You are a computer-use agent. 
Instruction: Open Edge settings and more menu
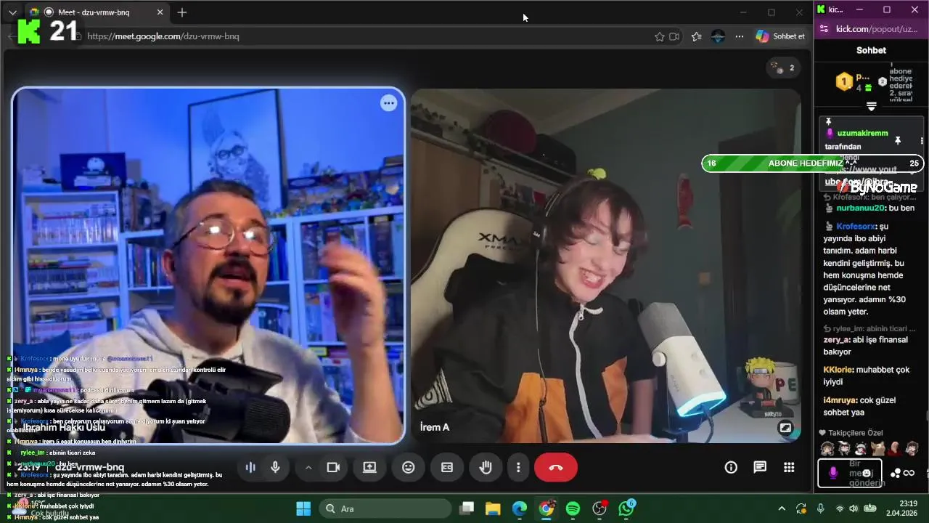740,36
